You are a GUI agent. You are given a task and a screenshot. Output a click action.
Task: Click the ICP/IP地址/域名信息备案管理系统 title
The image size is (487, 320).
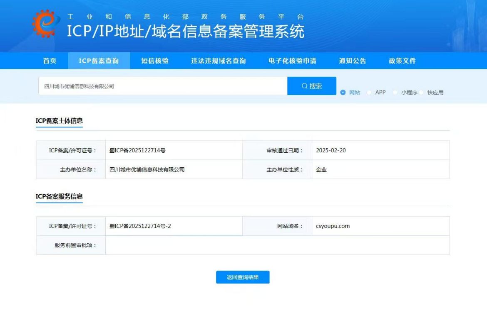186,32
